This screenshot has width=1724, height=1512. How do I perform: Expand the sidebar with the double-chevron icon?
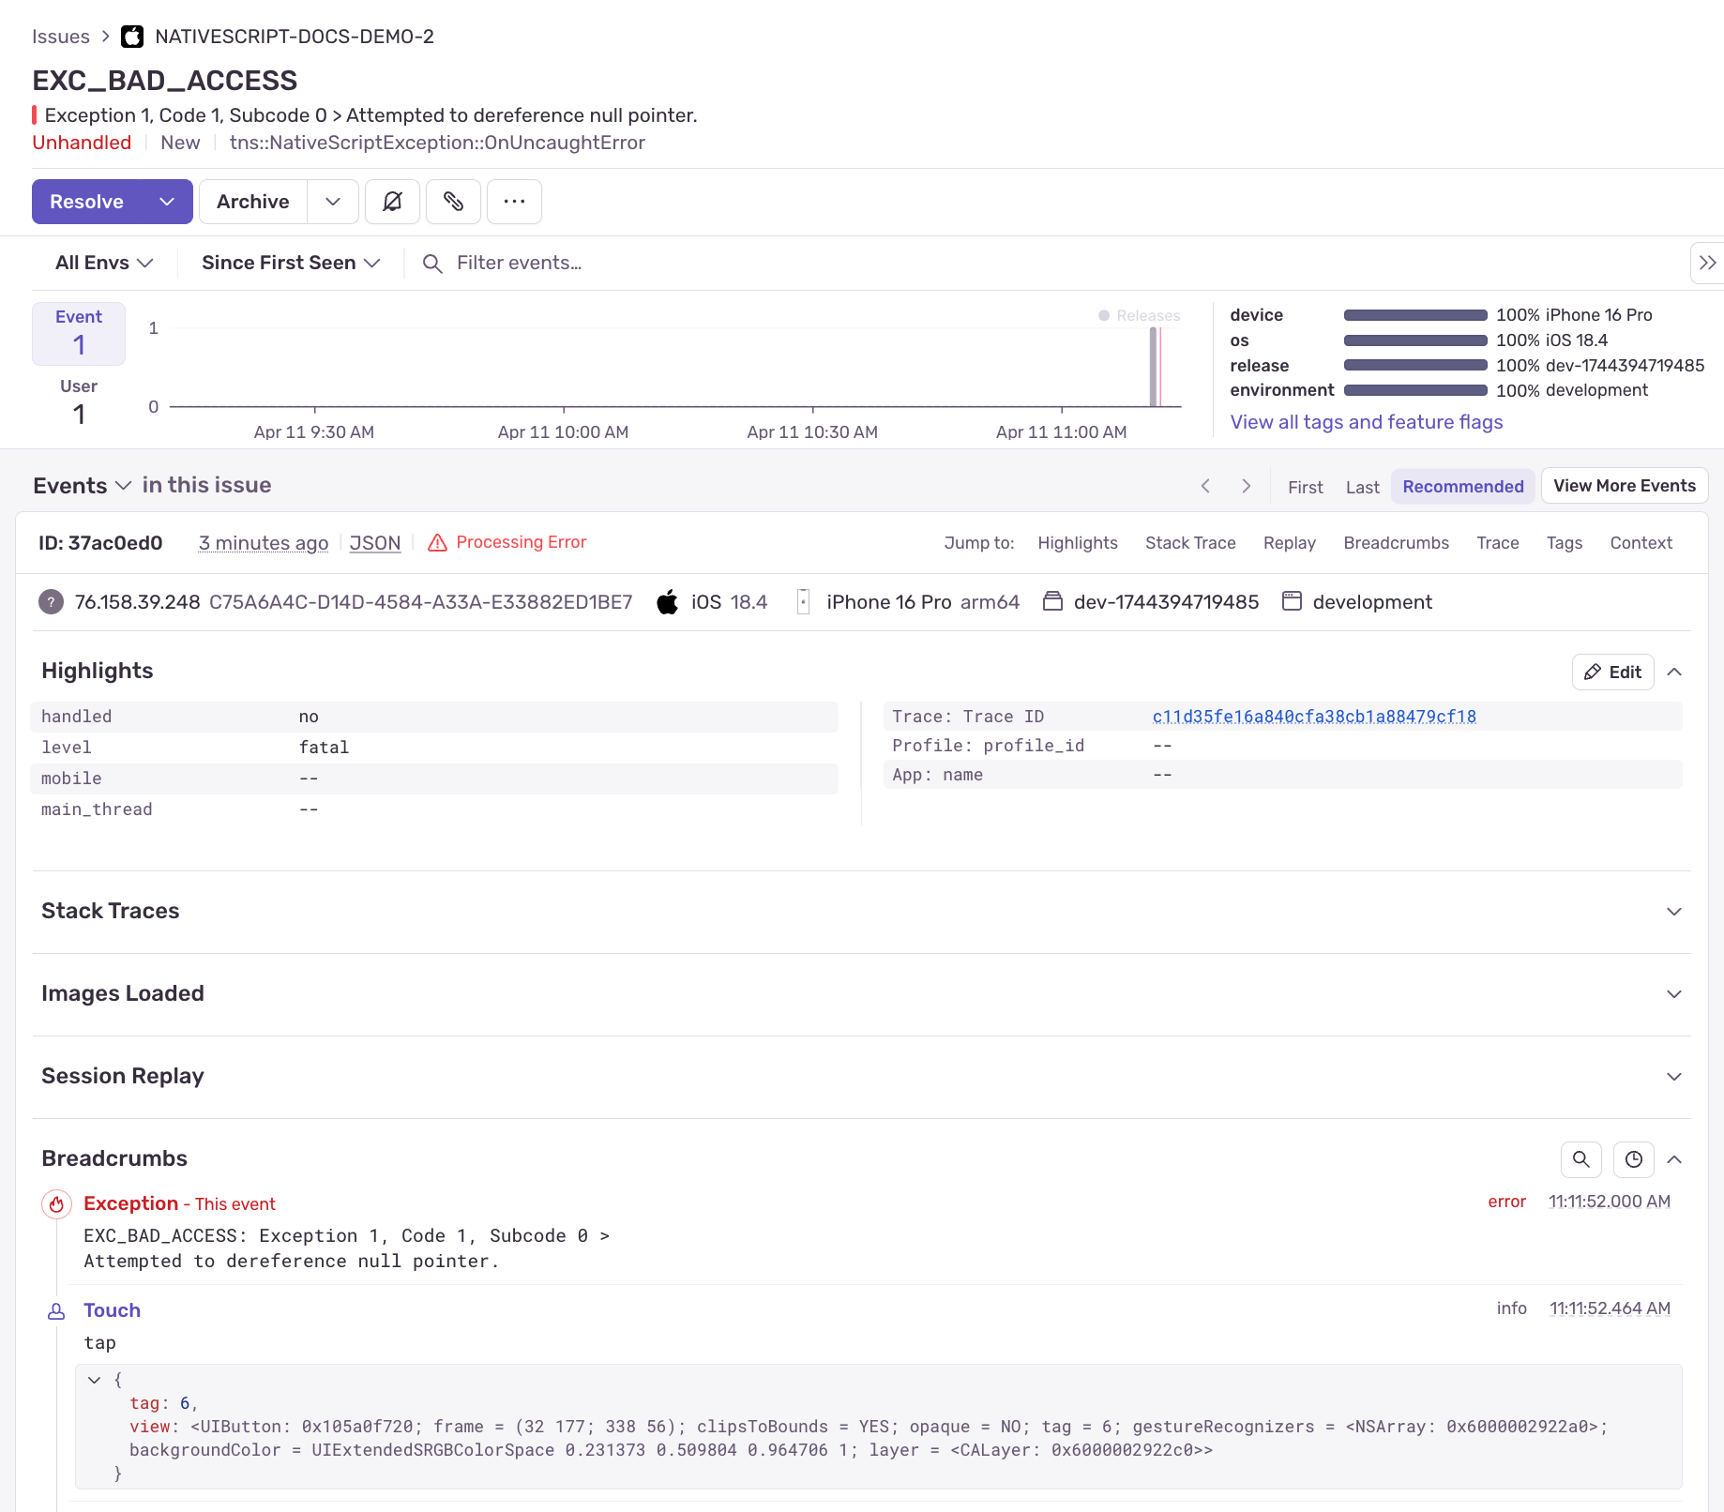[x=1708, y=263]
